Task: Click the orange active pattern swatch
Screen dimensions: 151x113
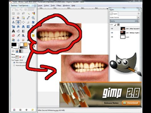Action: pos(25,45)
